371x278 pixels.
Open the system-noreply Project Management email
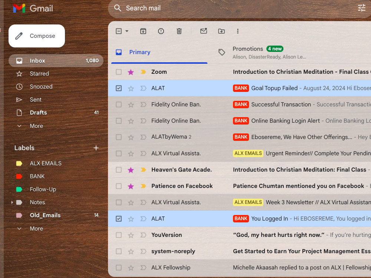click(x=239, y=251)
